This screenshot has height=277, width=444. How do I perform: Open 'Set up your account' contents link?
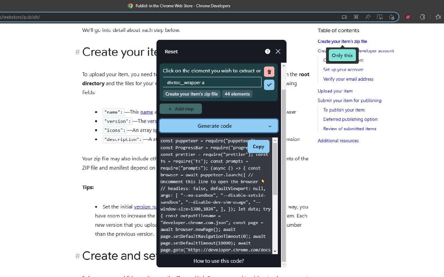click(x=343, y=69)
